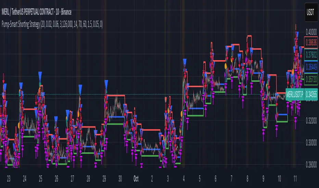
Task: Click date 29 on time axis
Action: pyautogui.click(x=104, y=179)
